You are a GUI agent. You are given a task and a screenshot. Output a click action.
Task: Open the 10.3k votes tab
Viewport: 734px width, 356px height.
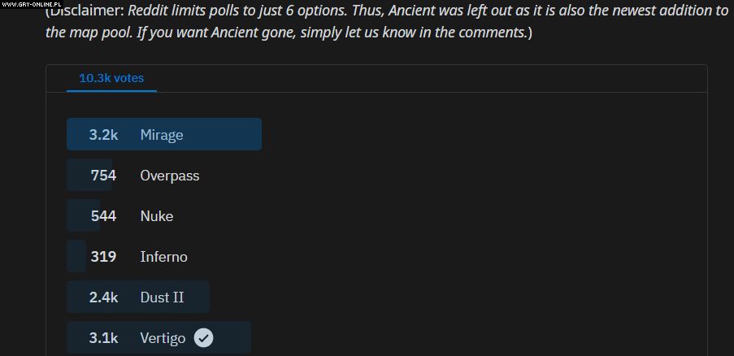pyautogui.click(x=111, y=78)
